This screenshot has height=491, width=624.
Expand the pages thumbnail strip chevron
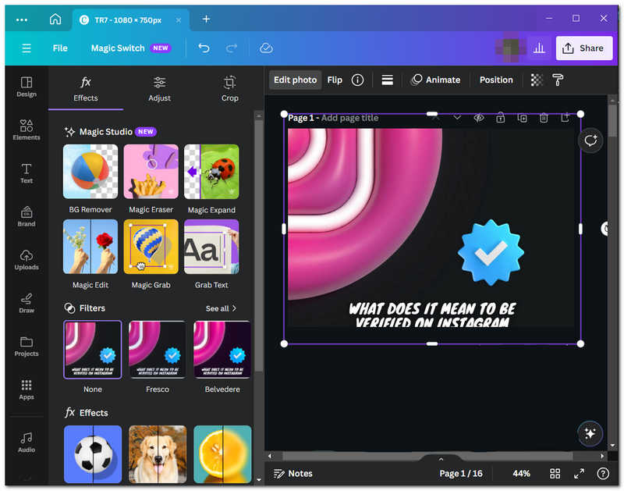pos(441,459)
